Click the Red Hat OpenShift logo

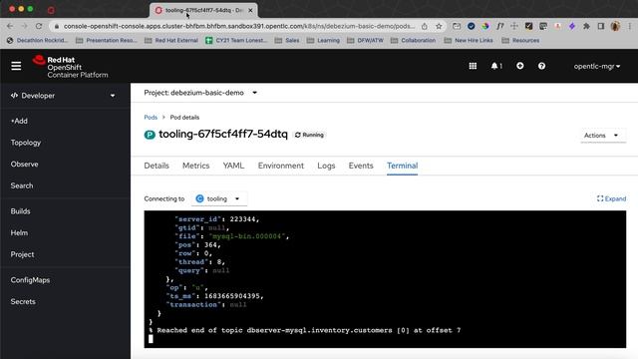point(70,67)
